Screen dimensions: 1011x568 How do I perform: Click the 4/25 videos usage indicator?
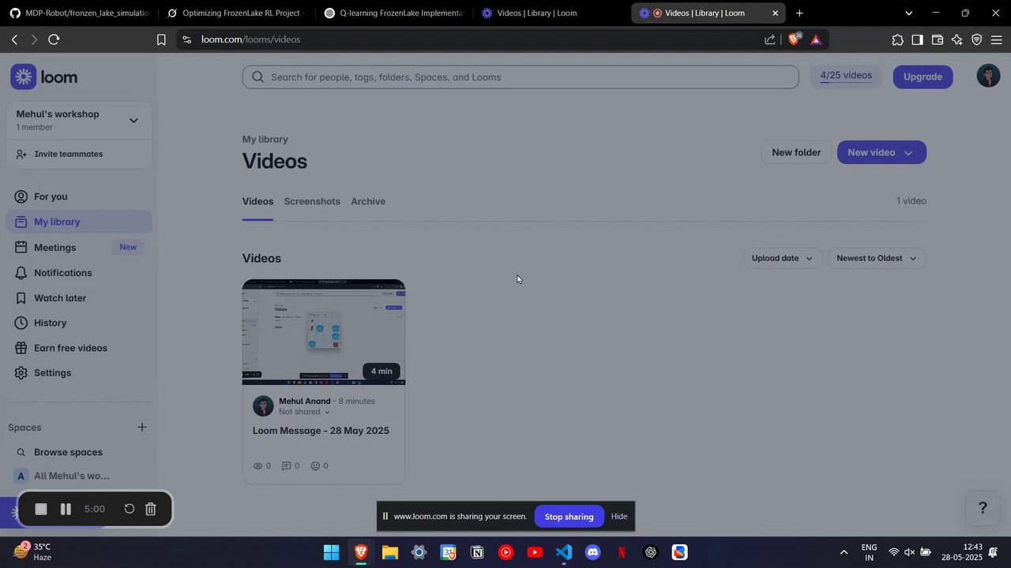click(846, 76)
